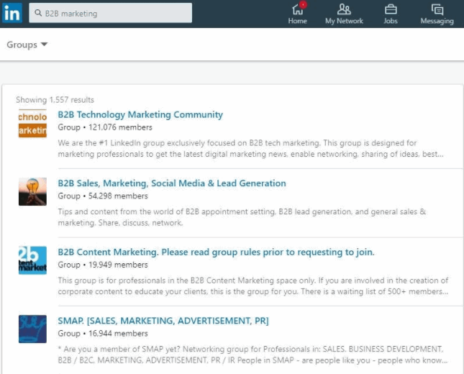Click 'Group • 16,944 members' text
The image size is (464, 374).
click(x=103, y=334)
